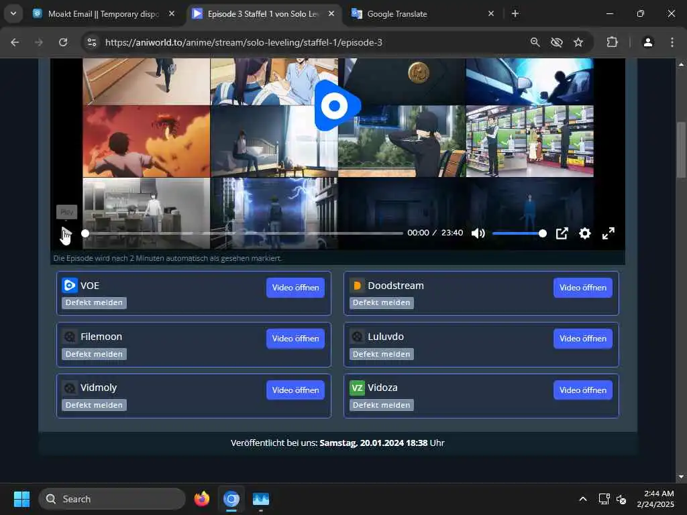Click scrollbar down arrow
Viewport: 687px width, 515px height.
pos(682,477)
